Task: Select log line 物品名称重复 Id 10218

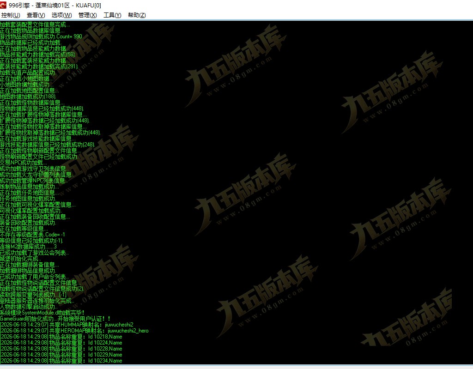Action: (x=61, y=337)
